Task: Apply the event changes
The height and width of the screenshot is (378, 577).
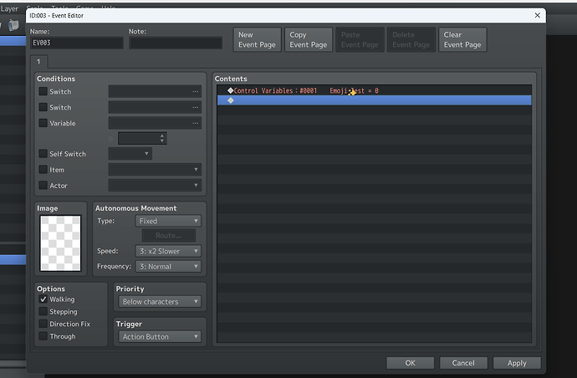Action: tap(517, 363)
